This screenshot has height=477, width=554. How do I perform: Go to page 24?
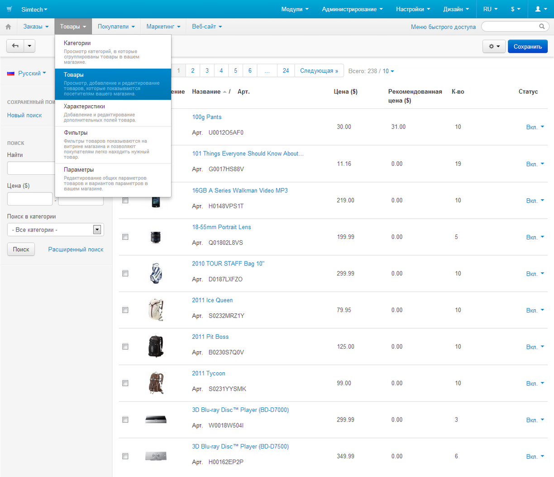(x=286, y=71)
